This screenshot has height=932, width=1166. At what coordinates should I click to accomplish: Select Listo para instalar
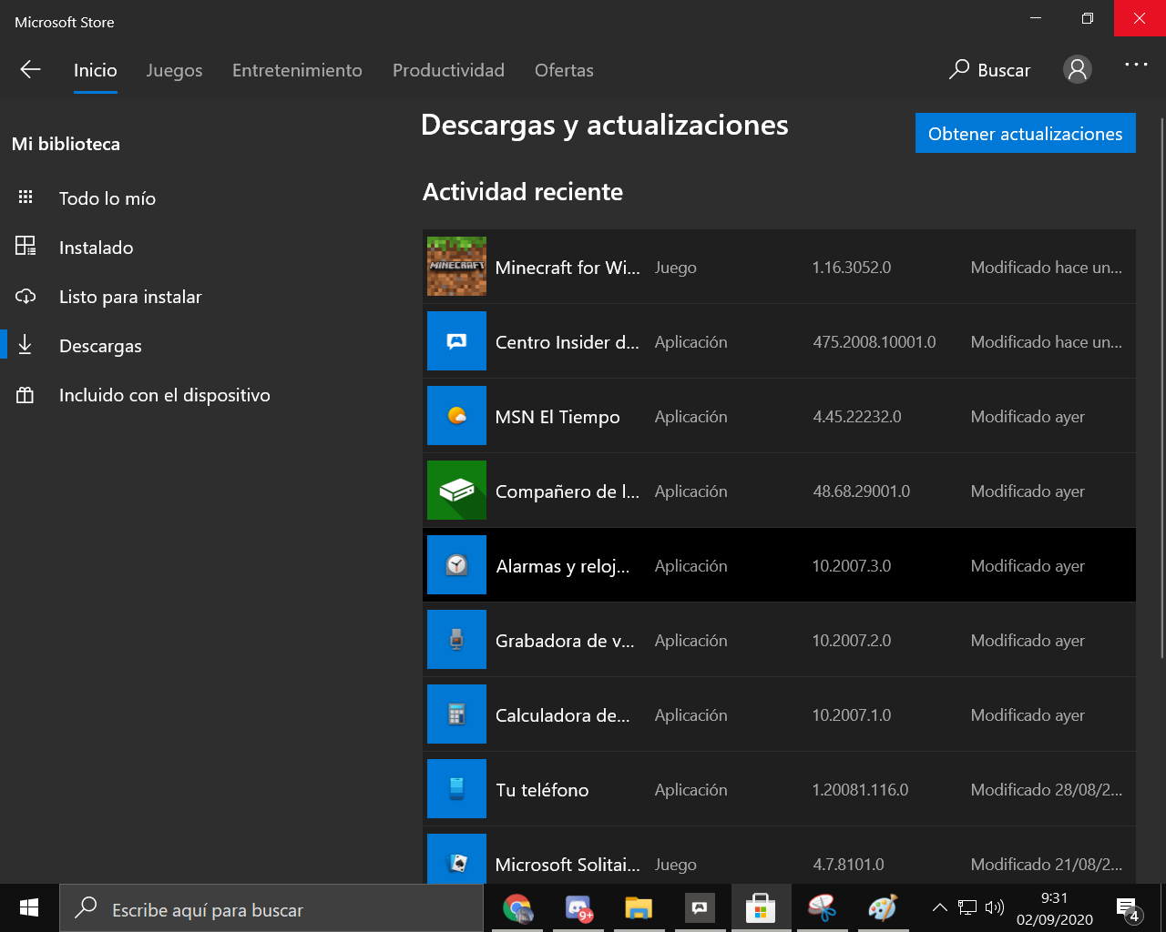[x=130, y=297]
